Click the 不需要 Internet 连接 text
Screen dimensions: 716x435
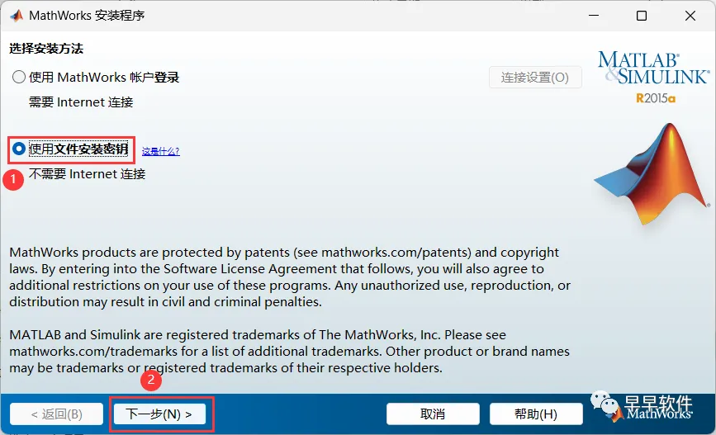88,174
